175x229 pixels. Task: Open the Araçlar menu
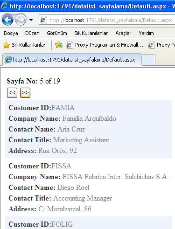click(123, 33)
